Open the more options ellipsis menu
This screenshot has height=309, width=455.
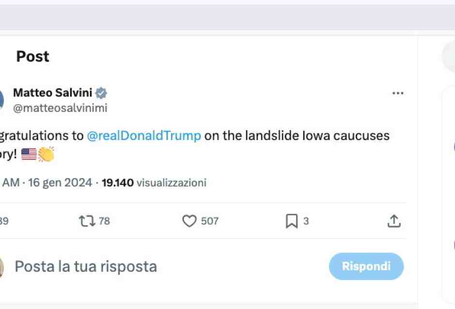click(398, 93)
